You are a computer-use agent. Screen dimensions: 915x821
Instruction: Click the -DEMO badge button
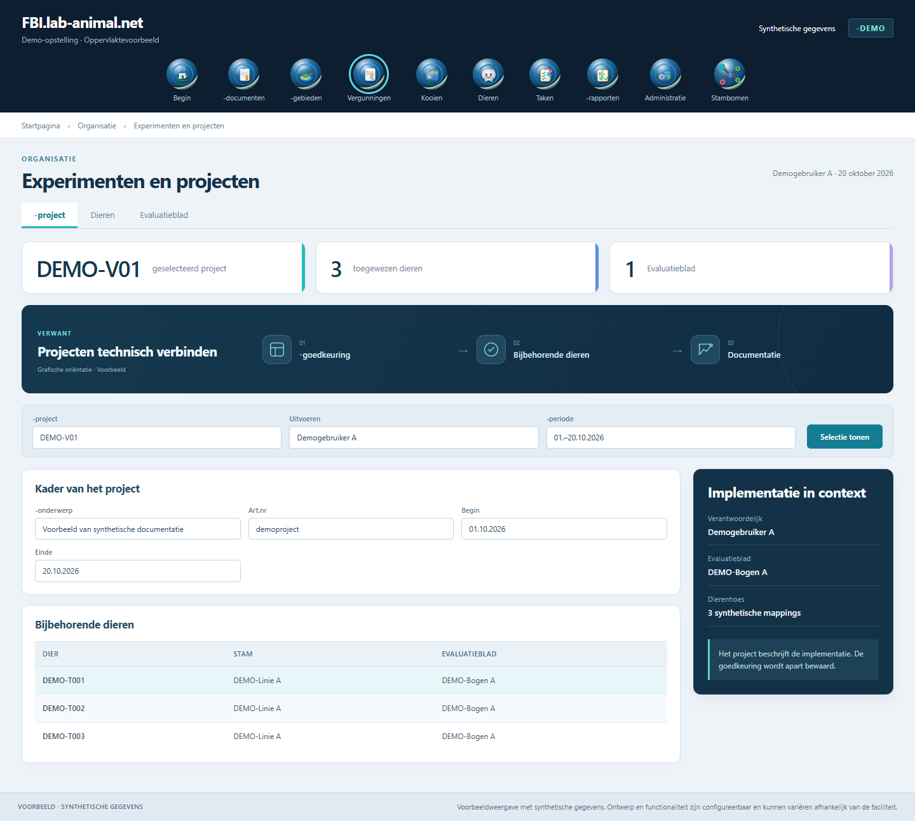tap(871, 28)
